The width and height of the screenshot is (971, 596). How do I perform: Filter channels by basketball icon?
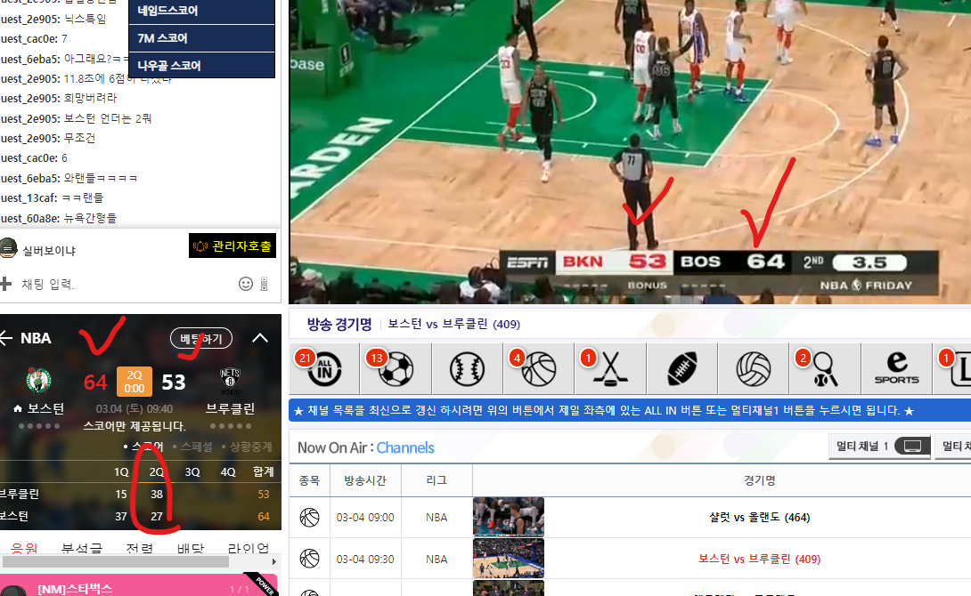[539, 368]
